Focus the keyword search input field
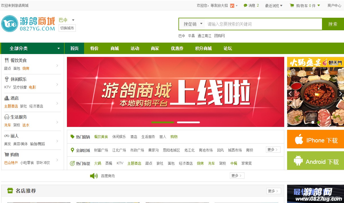Viewport: 344px width, 203px height. 263,24
